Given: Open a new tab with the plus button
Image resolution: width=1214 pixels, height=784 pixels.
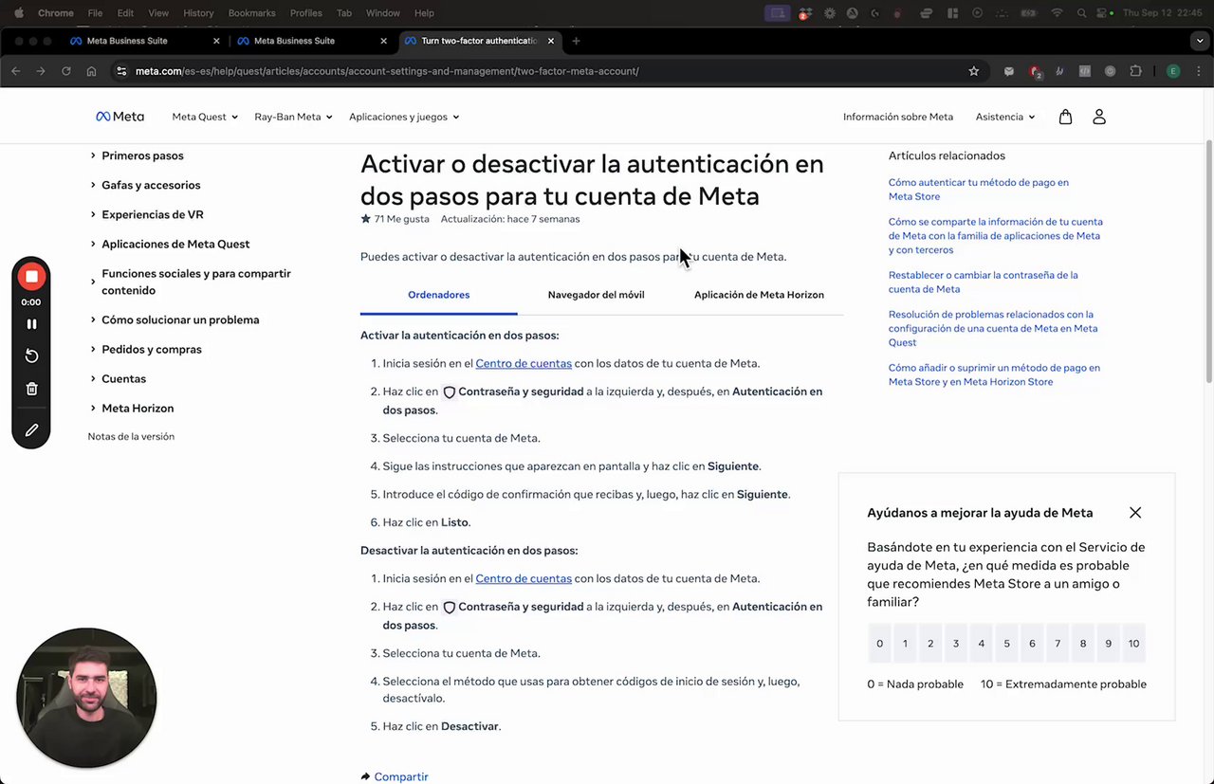Looking at the screenshot, I should (576, 41).
